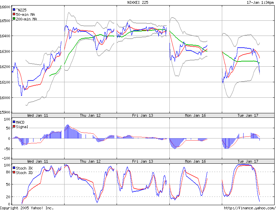The height and width of the screenshot is (210, 276).
Task: Open the http://finance.yahoo.com/ link
Action: [x=250, y=208]
